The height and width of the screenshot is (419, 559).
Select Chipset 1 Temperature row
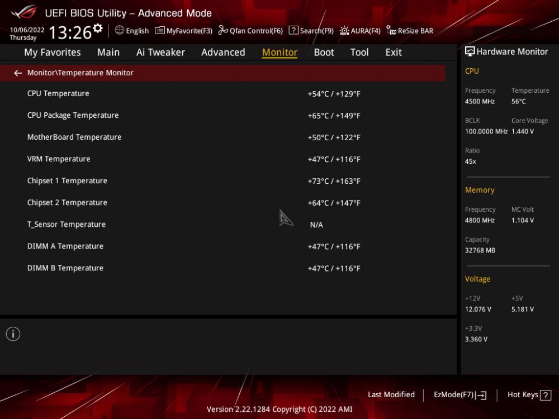(x=222, y=181)
